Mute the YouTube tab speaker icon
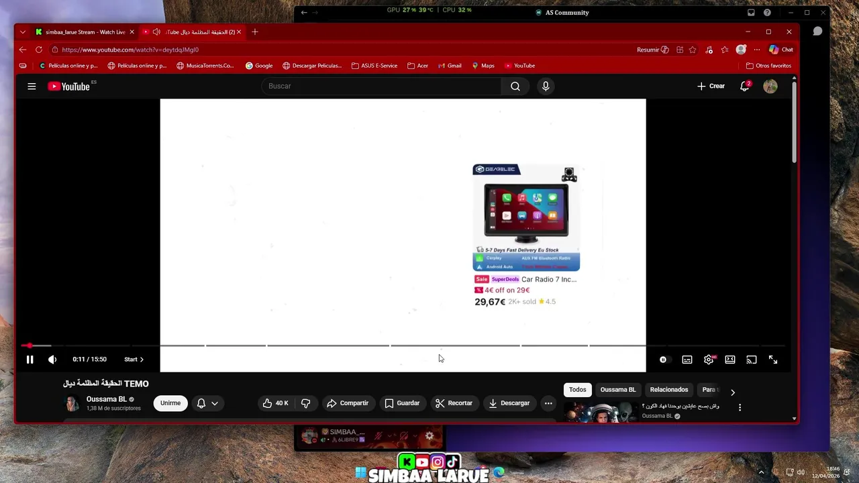 coord(156,32)
